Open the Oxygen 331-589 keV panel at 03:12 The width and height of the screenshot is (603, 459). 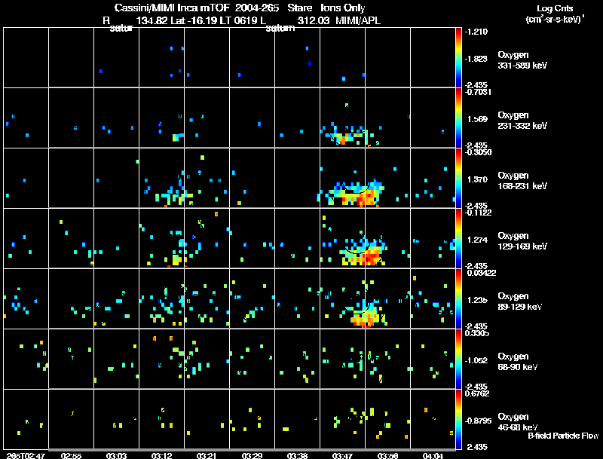pyautogui.click(x=161, y=58)
